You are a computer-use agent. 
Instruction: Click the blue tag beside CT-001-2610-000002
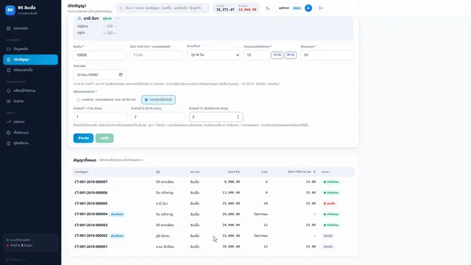point(117,236)
